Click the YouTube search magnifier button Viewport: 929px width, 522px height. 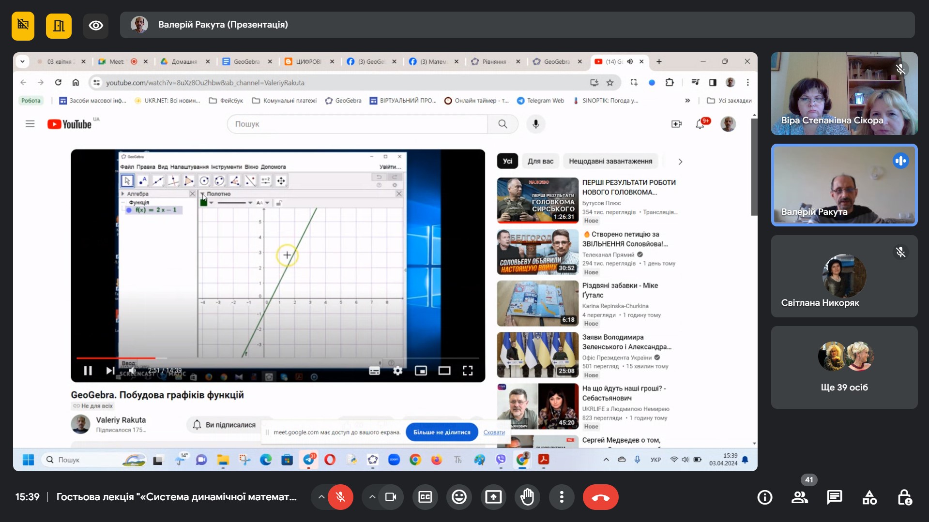coord(503,124)
